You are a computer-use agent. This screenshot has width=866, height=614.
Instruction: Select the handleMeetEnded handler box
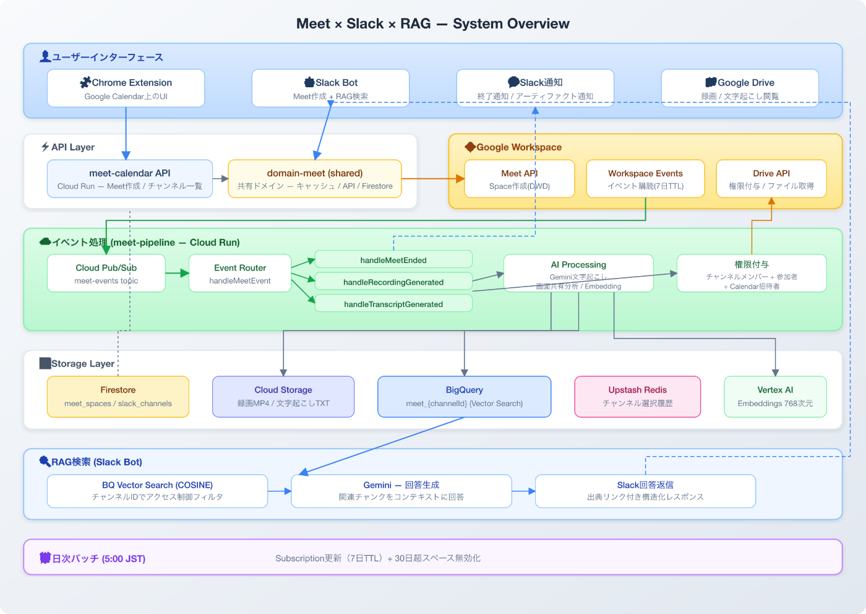(393, 259)
